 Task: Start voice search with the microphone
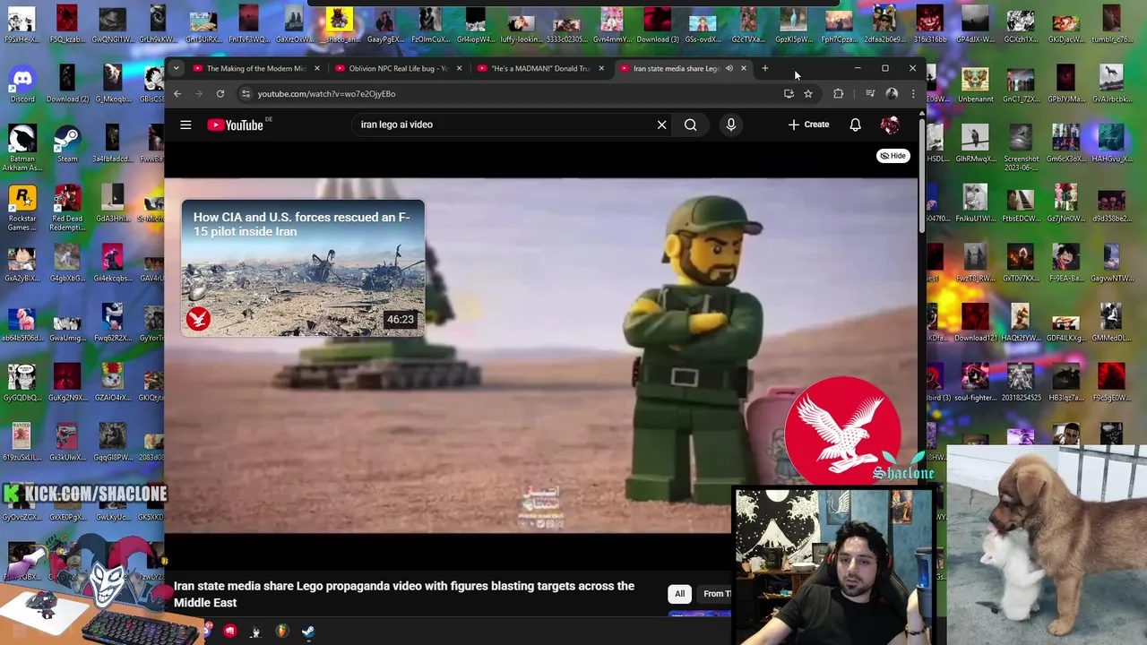coord(730,125)
